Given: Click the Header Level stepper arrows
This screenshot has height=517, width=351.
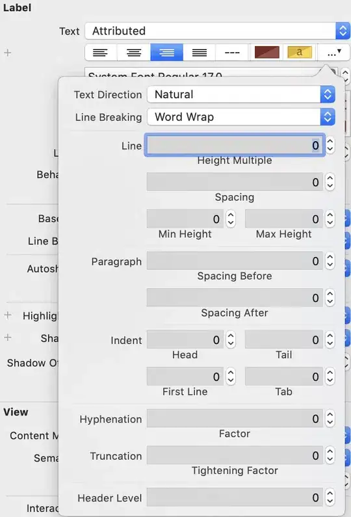Looking at the screenshot, I should tap(330, 497).
